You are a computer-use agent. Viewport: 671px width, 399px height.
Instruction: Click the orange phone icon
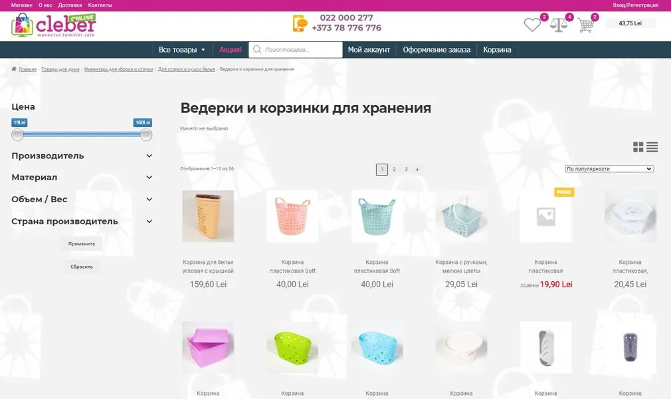(x=300, y=23)
